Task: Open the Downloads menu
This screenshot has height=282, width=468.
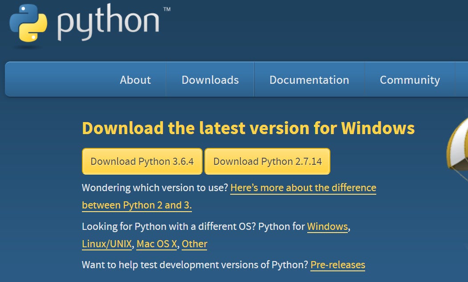Action: [x=210, y=80]
